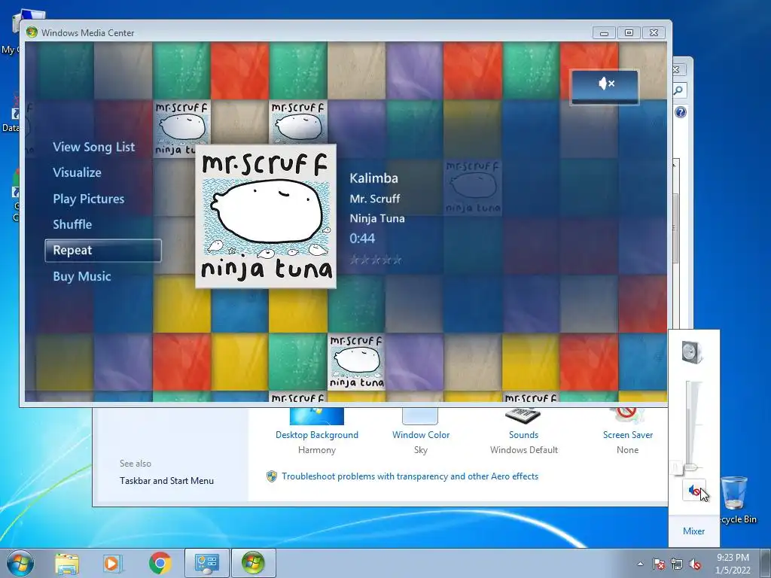Click the Ninja Tuna album name
Viewport: 771px width, 578px height.
click(x=377, y=218)
